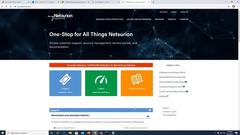
Task: Open the Secure Edge Networking menu
Action: 139,19
